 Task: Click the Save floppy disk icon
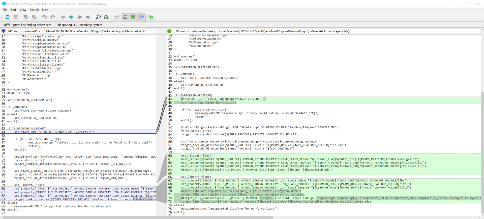pos(16,17)
